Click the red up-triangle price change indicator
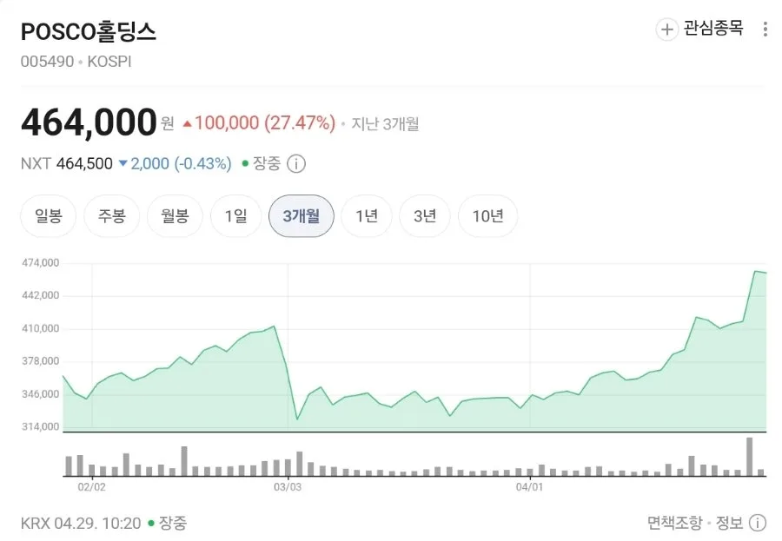This screenshot has height=541, width=782. click(187, 123)
